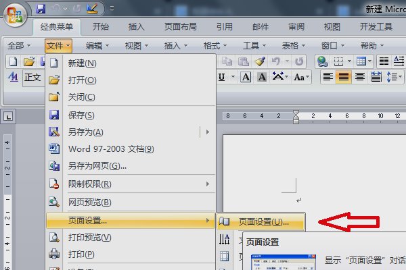Click new blank document toolbar icon

click(x=14, y=61)
